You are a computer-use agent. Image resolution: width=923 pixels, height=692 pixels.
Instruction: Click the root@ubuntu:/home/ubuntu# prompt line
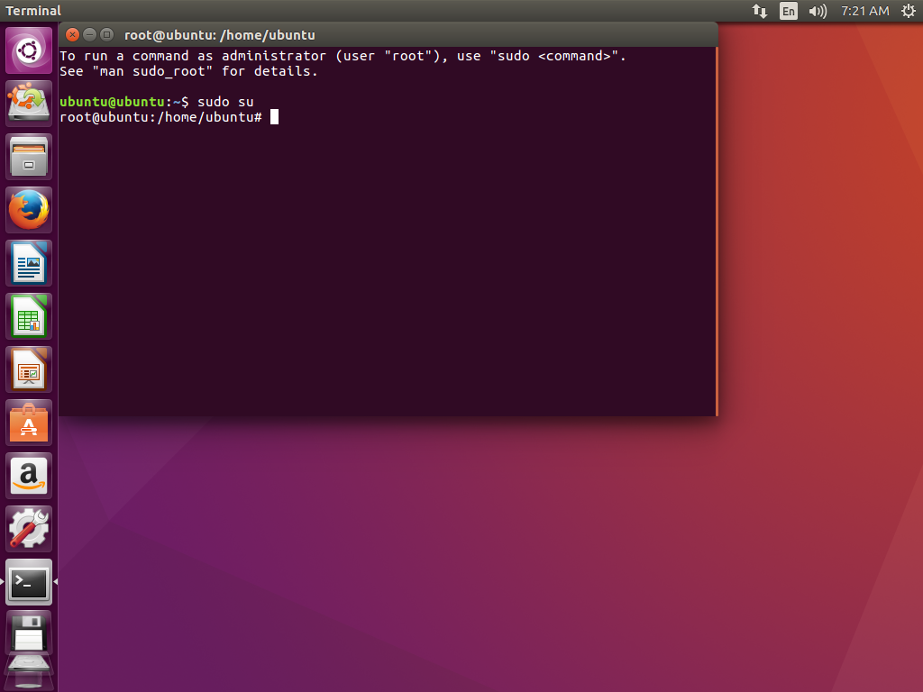click(x=160, y=117)
